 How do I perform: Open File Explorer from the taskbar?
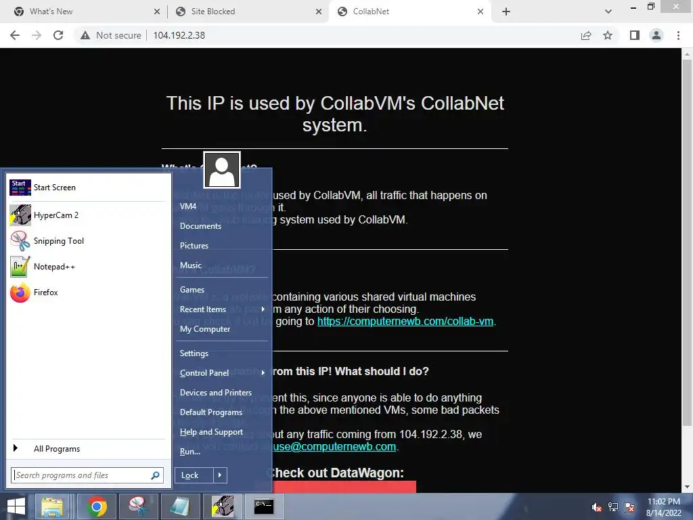52,506
